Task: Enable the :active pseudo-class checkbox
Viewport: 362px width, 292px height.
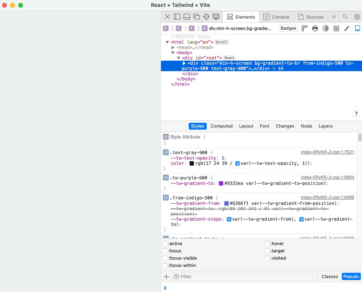Action: (x=165, y=243)
